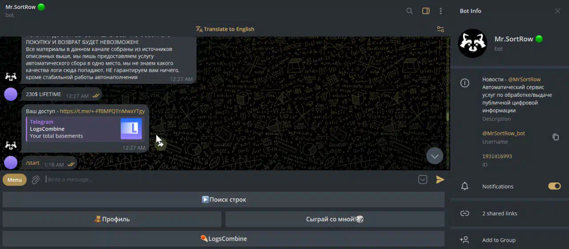Open the LogsCombine bot keyboard button
Viewport: 569px width, 249px height.
(x=224, y=239)
